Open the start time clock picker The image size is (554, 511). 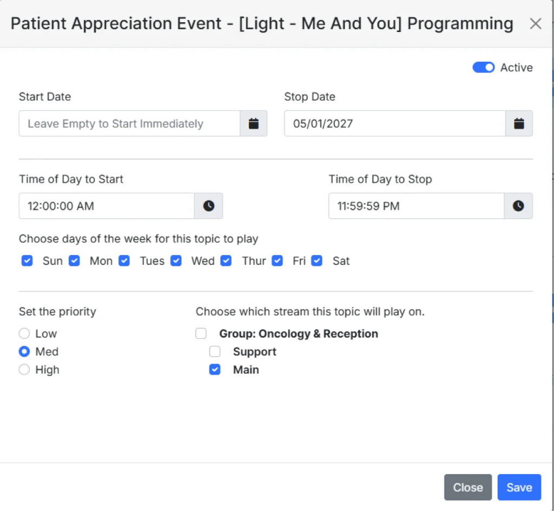coord(208,206)
